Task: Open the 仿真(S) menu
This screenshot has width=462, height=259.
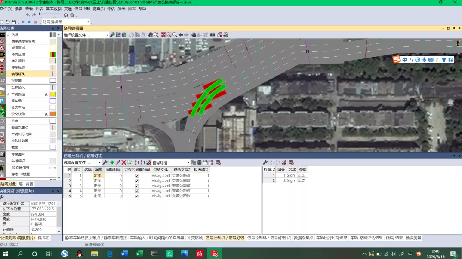Action: (x=99, y=9)
